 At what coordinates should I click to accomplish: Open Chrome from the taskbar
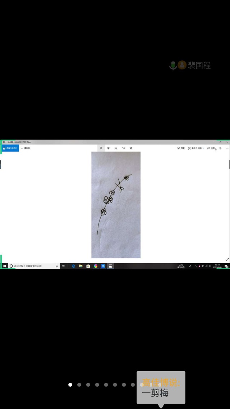pyautogui.click(x=96, y=266)
